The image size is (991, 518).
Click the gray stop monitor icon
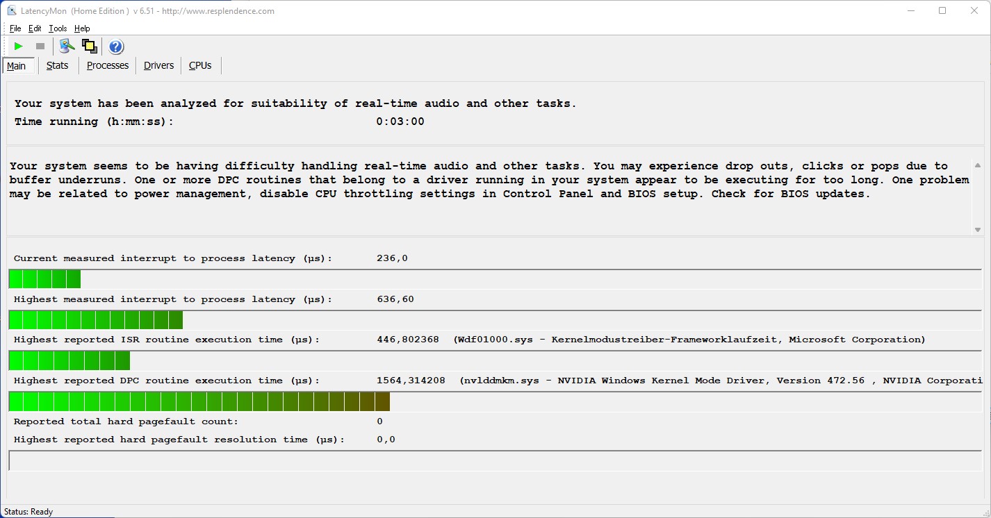pyautogui.click(x=40, y=47)
